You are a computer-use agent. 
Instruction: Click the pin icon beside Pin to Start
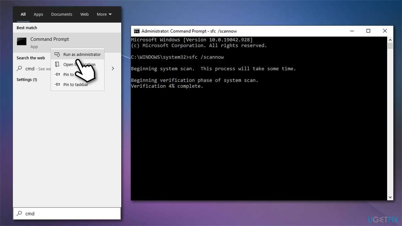point(57,74)
